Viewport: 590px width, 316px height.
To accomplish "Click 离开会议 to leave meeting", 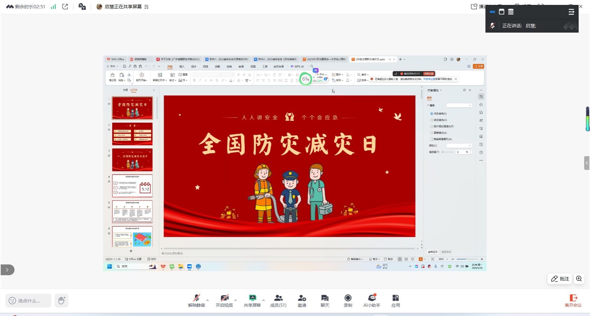I will click(573, 300).
